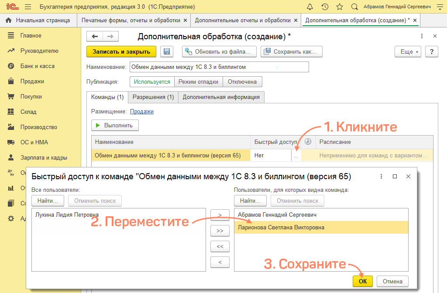The height and width of the screenshot is (293, 447).
Task: Navigate forward with right arrow
Action: 110,37
